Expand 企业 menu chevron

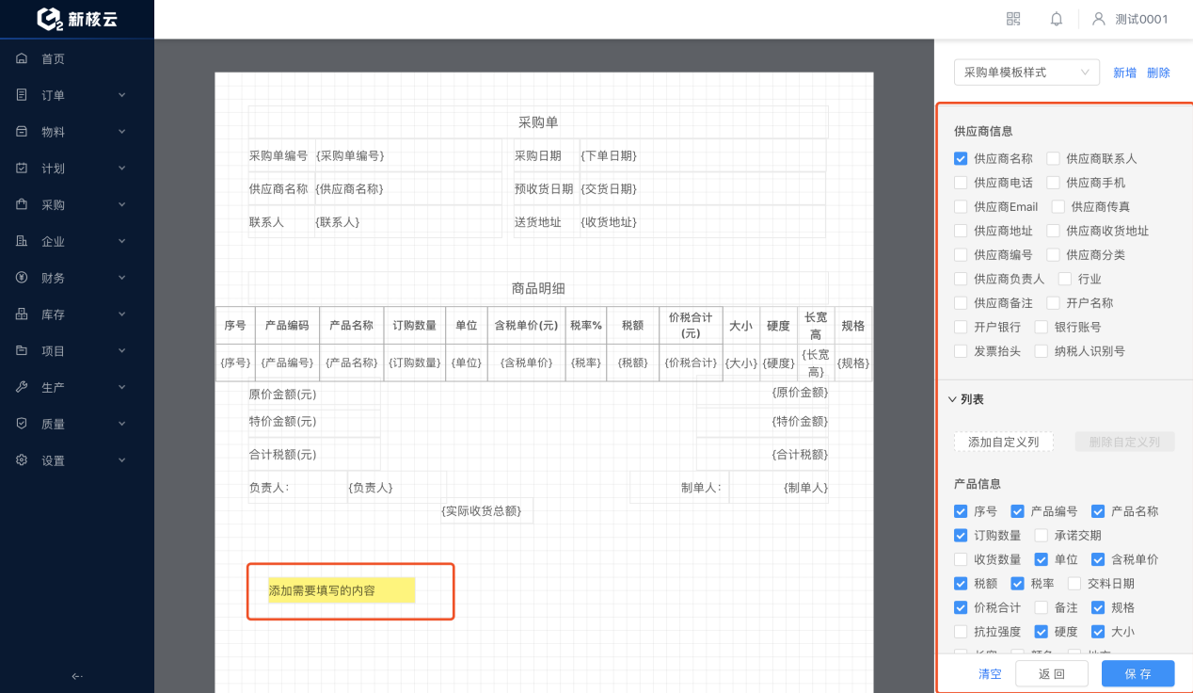click(x=122, y=241)
